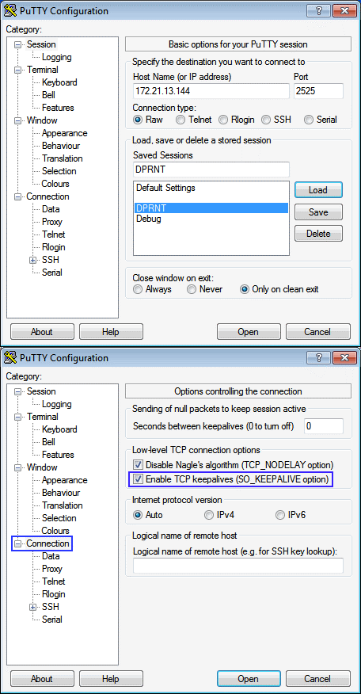Open the Logging category in top tree
The image size is (361, 694).
pyautogui.click(x=57, y=57)
